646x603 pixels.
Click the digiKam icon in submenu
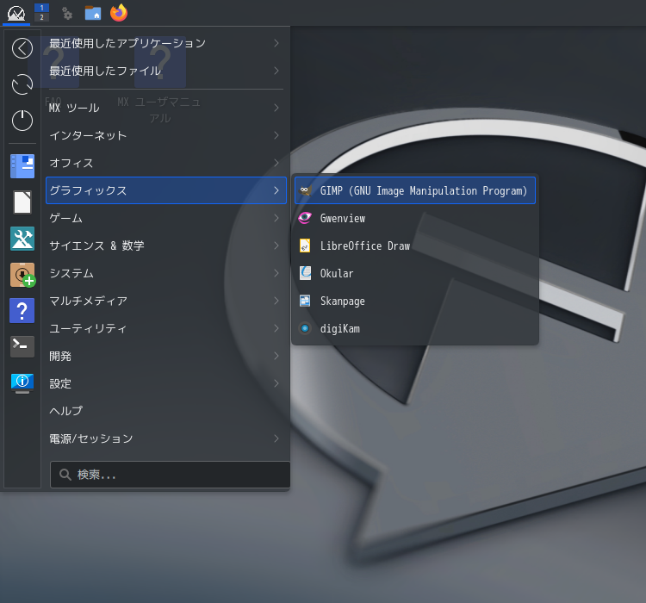(305, 328)
